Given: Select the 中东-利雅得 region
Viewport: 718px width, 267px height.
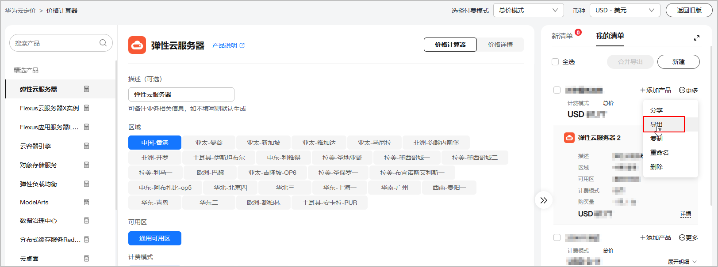Looking at the screenshot, I should tap(284, 158).
